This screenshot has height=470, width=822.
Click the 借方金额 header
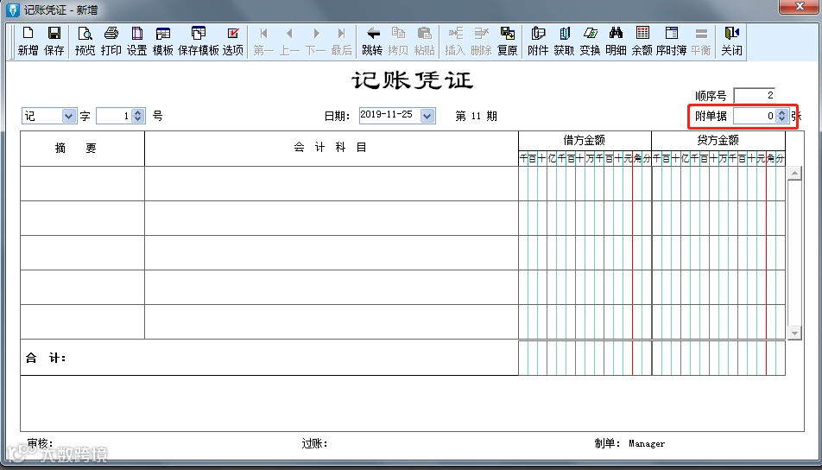point(585,141)
